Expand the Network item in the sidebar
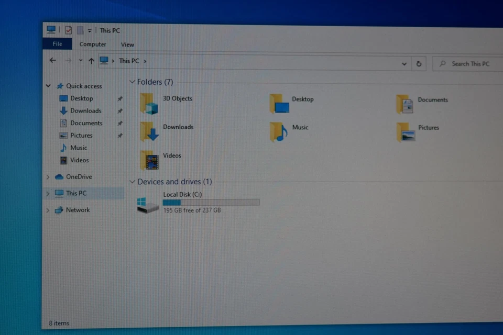The height and width of the screenshot is (335, 503). 48,210
